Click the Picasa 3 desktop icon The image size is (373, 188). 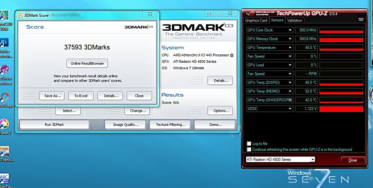tap(5, 127)
